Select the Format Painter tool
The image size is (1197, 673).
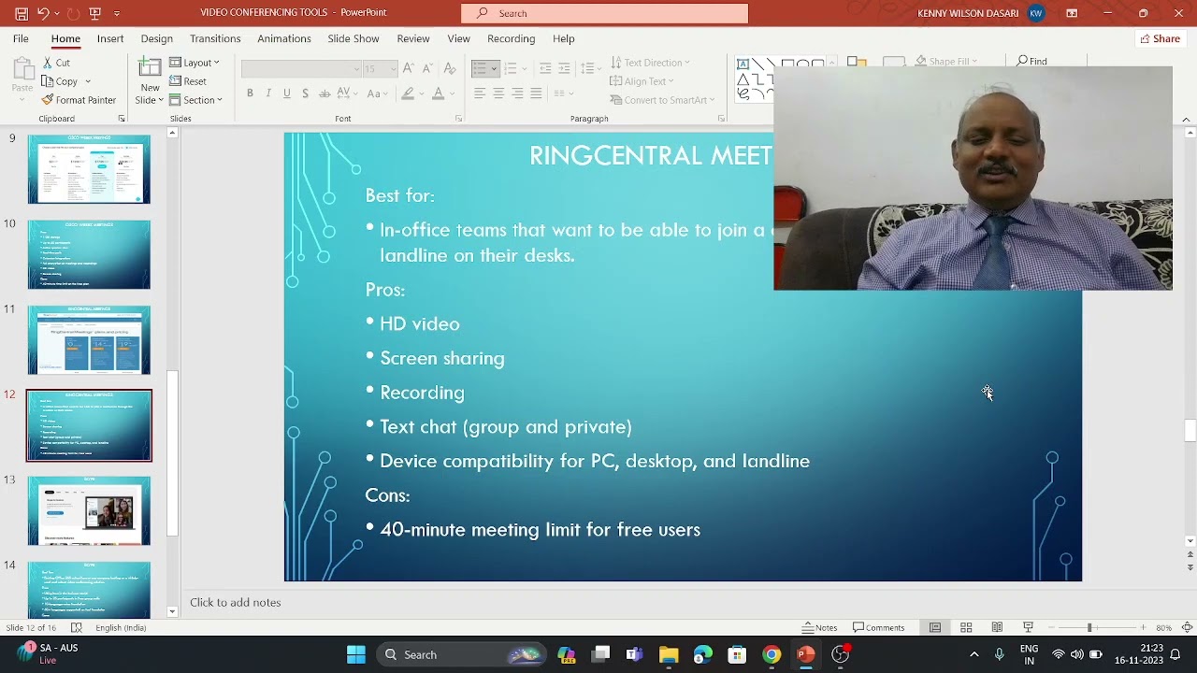(79, 100)
